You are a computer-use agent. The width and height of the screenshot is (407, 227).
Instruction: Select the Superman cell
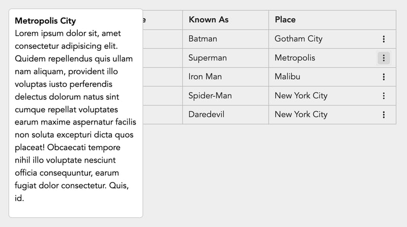[x=225, y=58]
